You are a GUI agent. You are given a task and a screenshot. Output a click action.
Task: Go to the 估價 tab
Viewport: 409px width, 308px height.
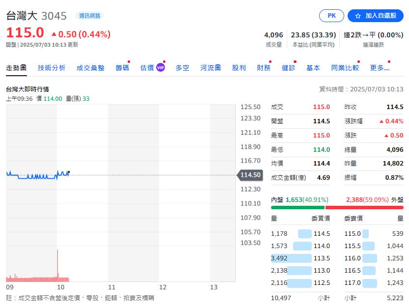tap(147, 68)
